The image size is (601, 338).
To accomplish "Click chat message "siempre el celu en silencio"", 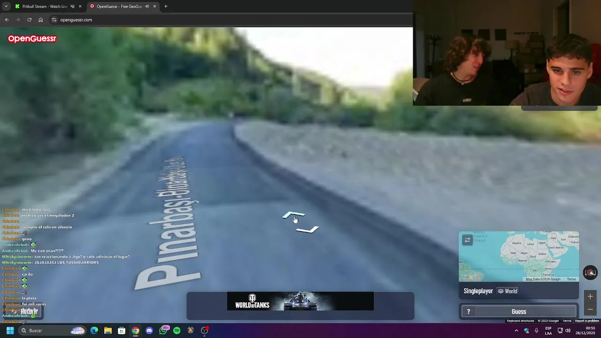I will 47,227.
